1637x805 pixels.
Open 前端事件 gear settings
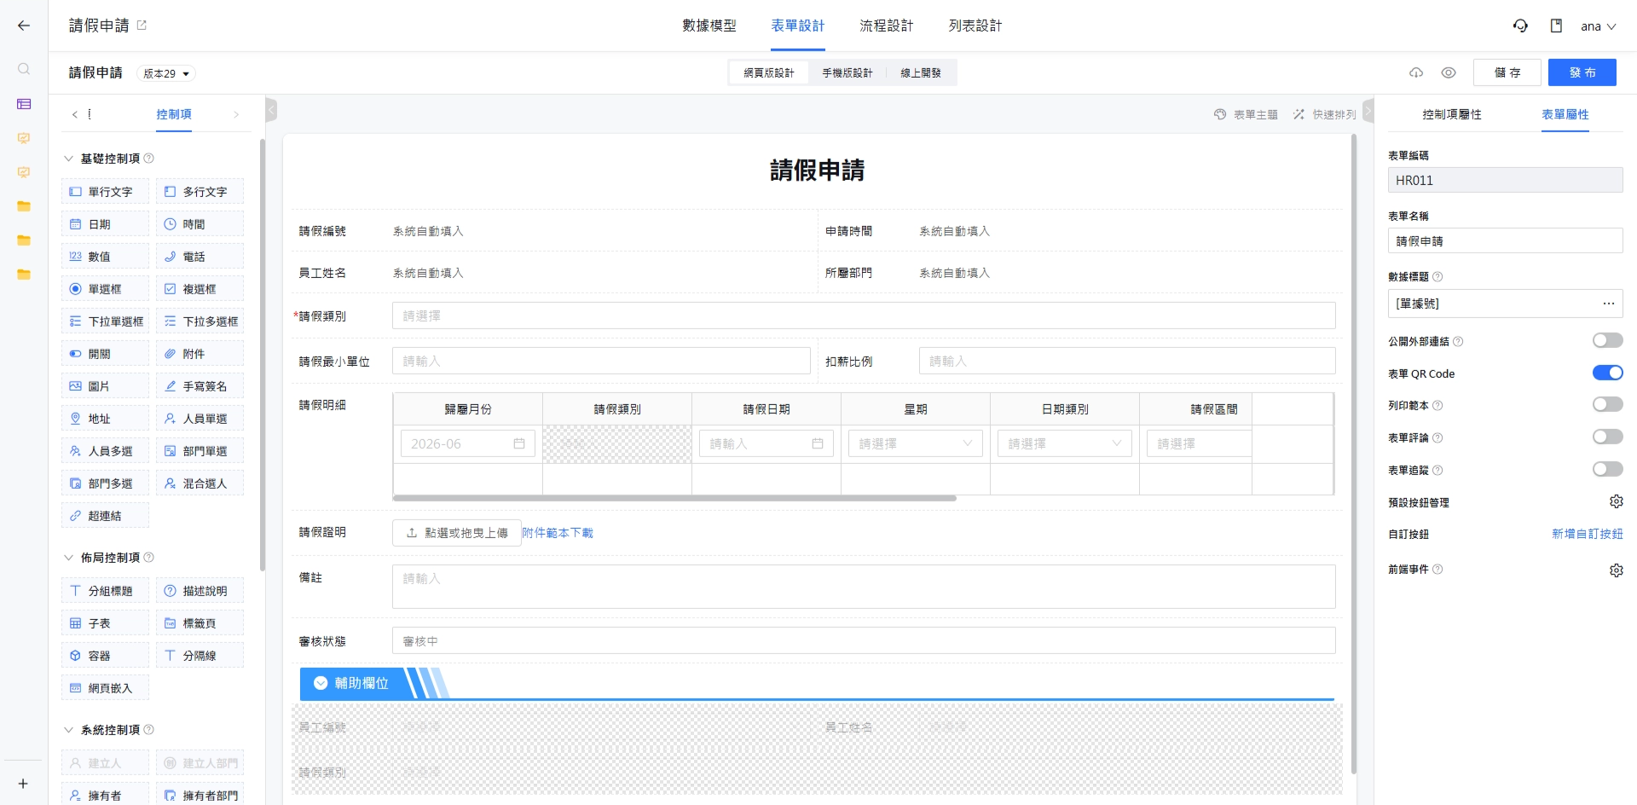(1616, 570)
